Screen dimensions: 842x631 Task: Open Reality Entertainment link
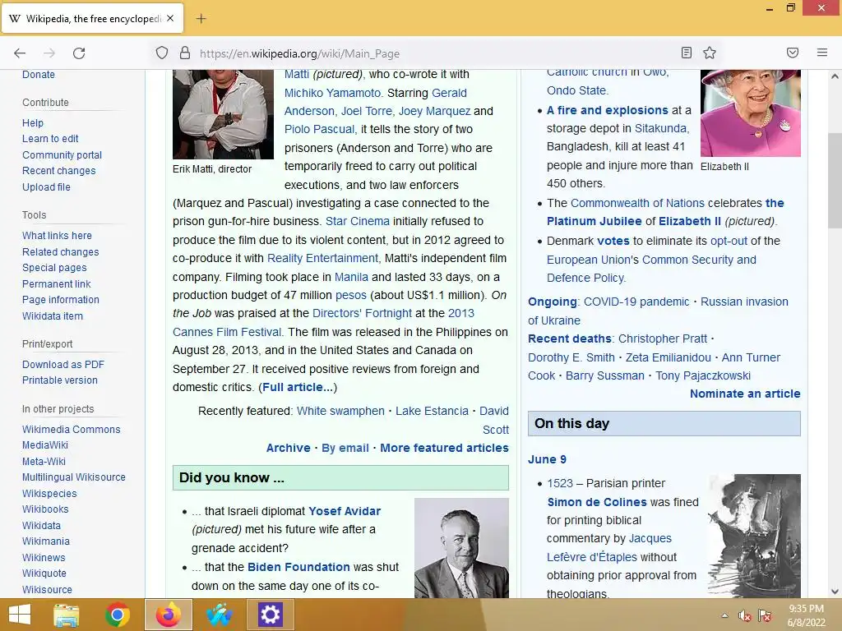(322, 258)
